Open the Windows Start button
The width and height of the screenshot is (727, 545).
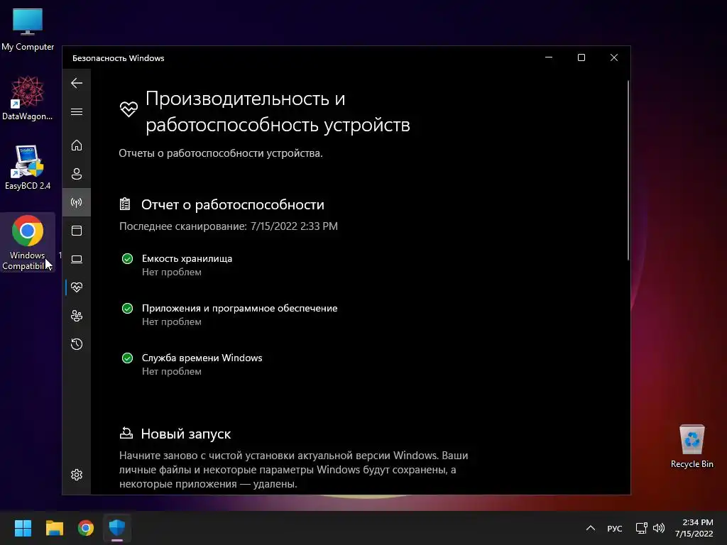pyautogui.click(x=23, y=528)
